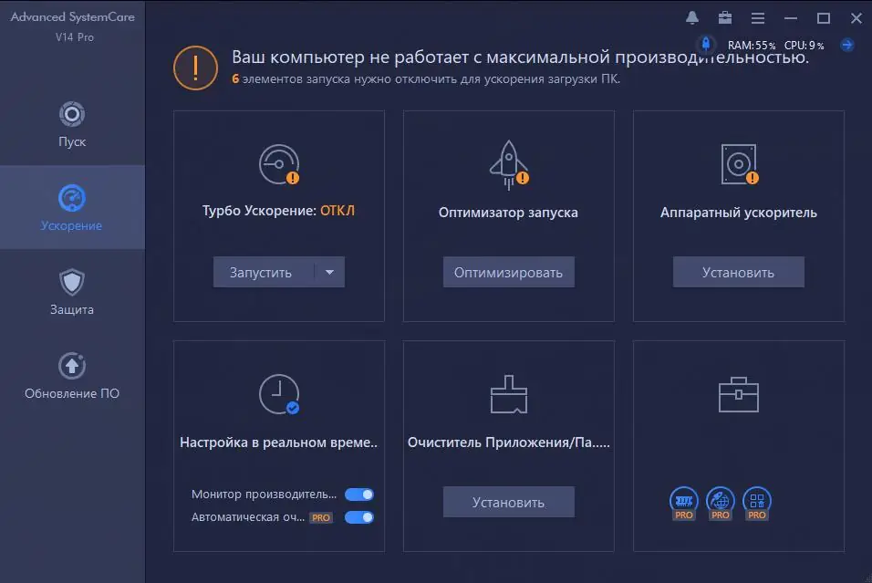Select the uninstaller PRO tool icon
This screenshot has height=583, width=872.
756,502
